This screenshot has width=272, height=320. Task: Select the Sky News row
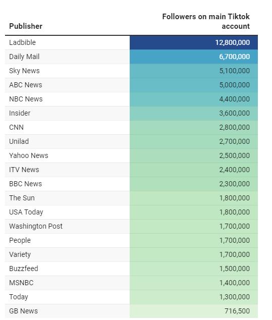pos(131,71)
